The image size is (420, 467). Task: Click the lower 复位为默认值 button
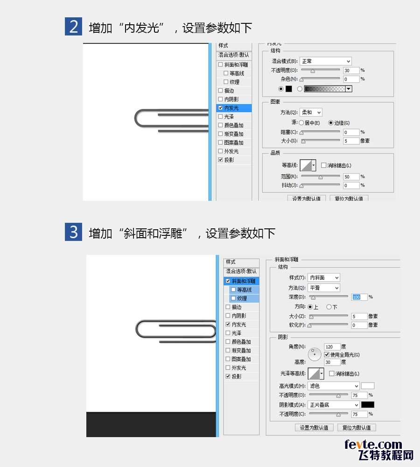point(357,428)
